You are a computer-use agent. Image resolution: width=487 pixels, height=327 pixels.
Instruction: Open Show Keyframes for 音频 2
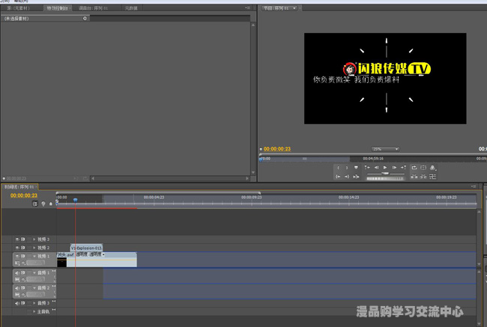click(23, 294)
